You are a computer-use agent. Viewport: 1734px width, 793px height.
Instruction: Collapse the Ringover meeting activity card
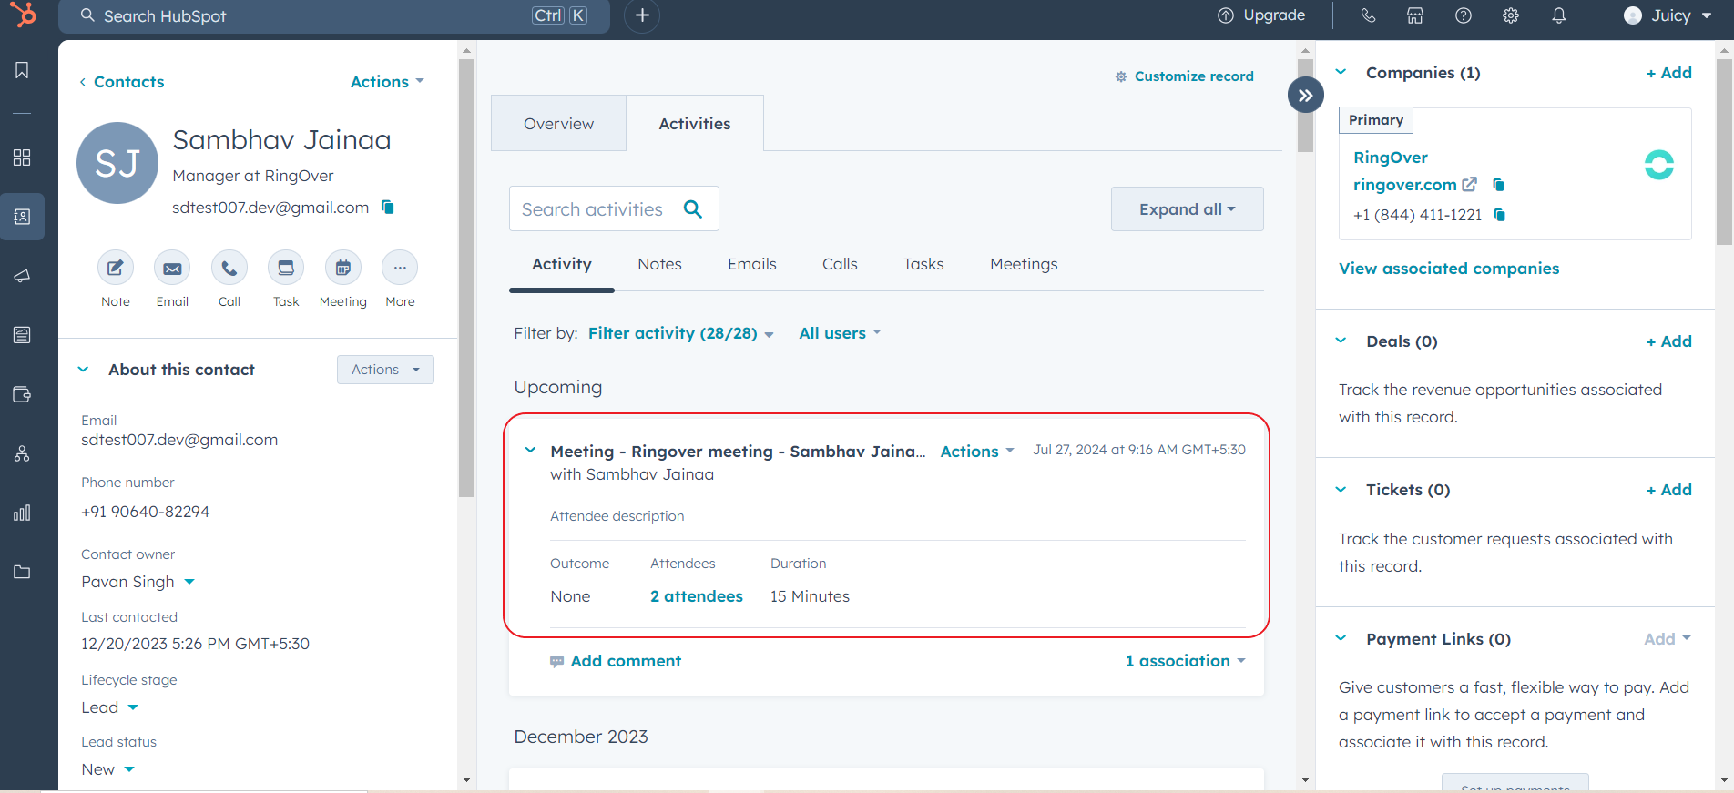pyautogui.click(x=530, y=451)
